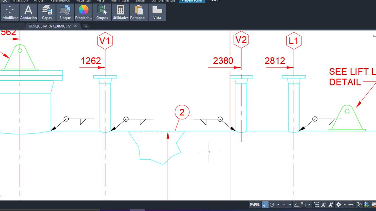This screenshot has width=376, height=211.
Task: Open the object snap settings dropdown
Action: click(309, 204)
